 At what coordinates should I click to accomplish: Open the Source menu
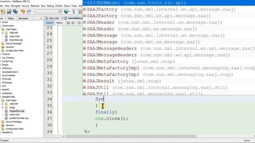(x=25, y=6)
